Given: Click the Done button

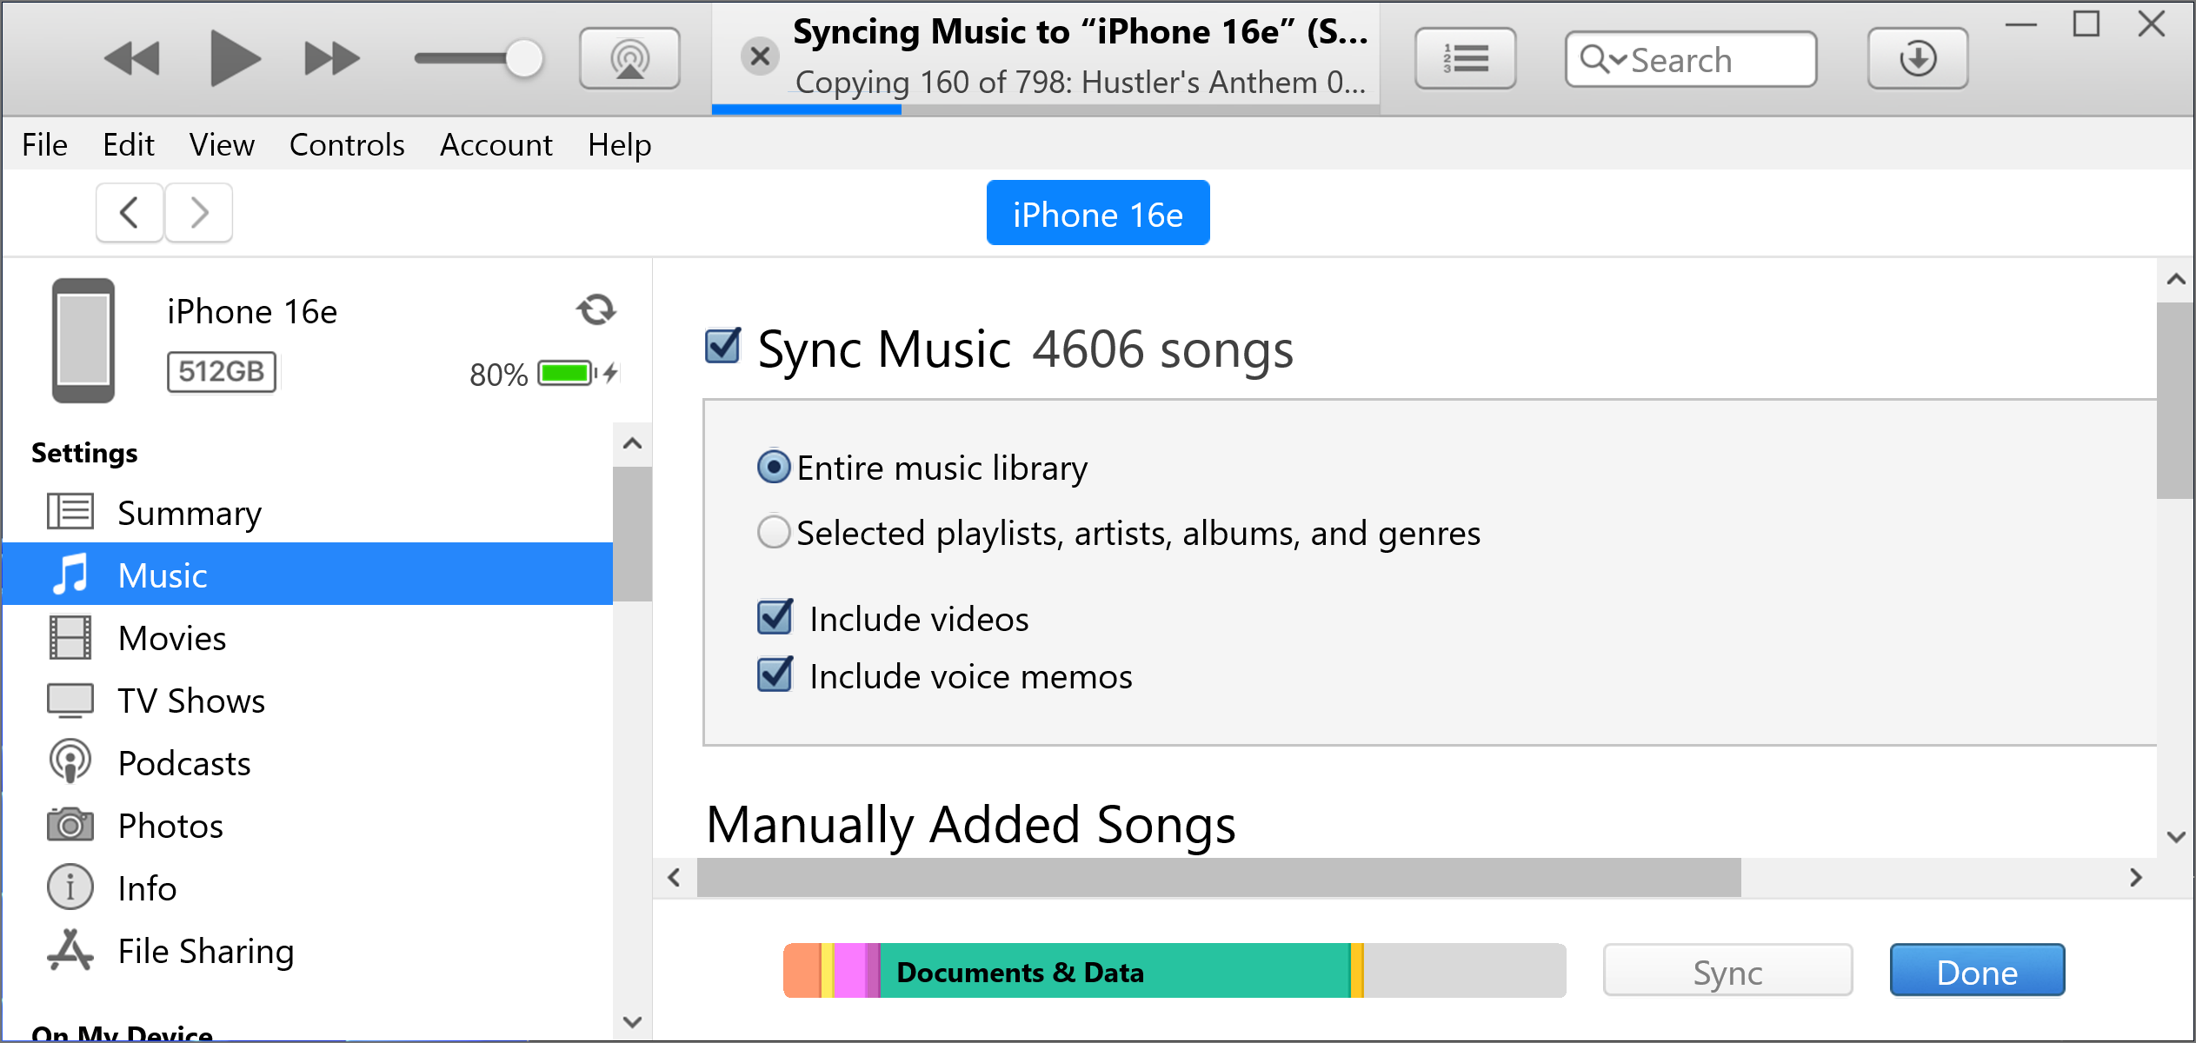Looking at the screenshot, I should (x=1977, y=972).
